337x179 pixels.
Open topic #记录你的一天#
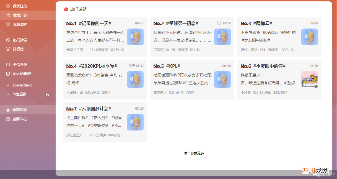pyautogui.click(x=95, y=23)
